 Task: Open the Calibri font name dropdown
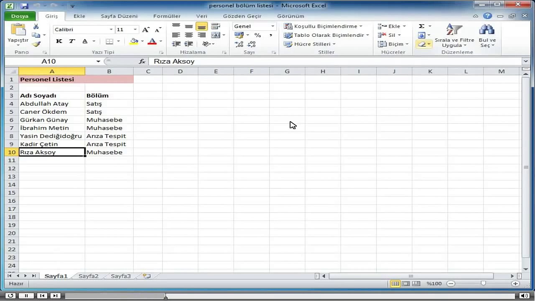[x=111, y=29]
